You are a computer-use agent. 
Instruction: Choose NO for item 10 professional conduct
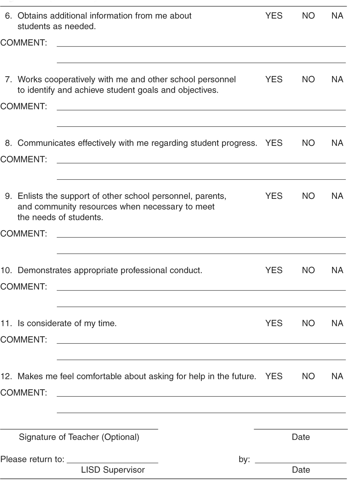click(x=308, y=270)
